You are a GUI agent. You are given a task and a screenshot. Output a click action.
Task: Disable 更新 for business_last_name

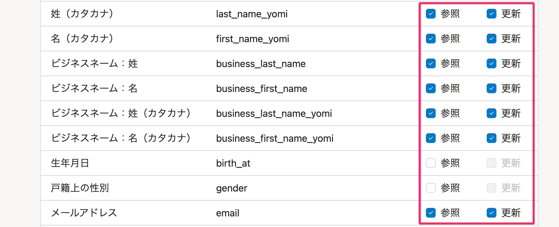tap(491, 63)
